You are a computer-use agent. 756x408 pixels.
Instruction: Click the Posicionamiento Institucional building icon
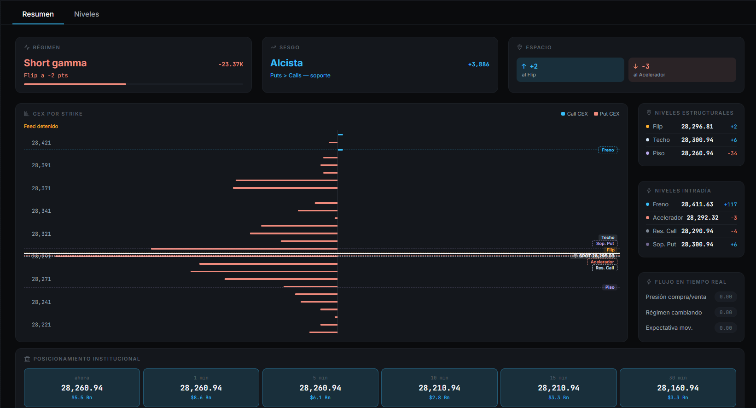point(27,359)
